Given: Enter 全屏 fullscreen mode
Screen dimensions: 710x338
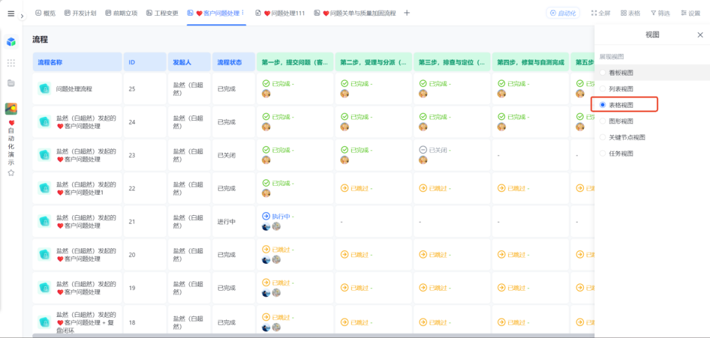Looking at the screenshot, I should pos(601,13).
